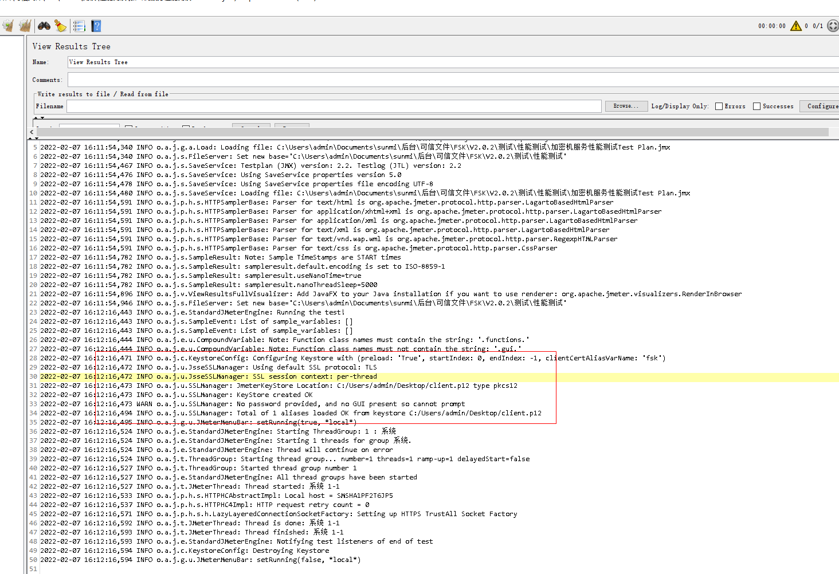
Task: Click the horizontal scrollbar track above the log
Action: [433, 132]
